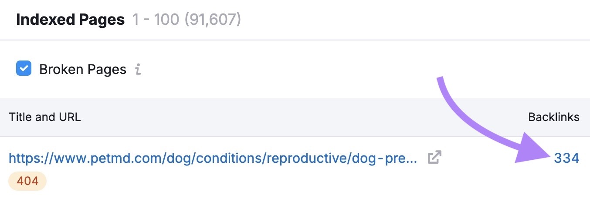Click the ellipsis ending the truncated URL
Image resolution: width=590 pixels, height=202 pixels.
tap(412, 158)
